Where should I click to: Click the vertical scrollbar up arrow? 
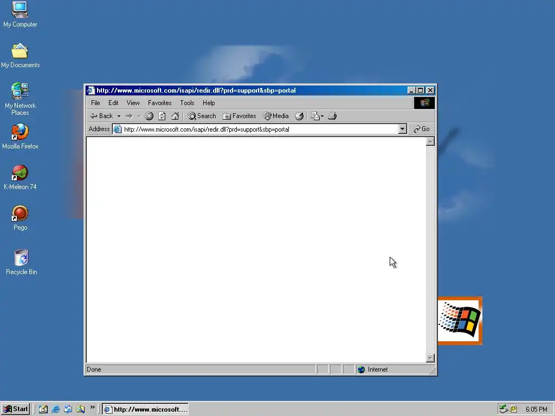pyautogui.click(x=430, y=141)
